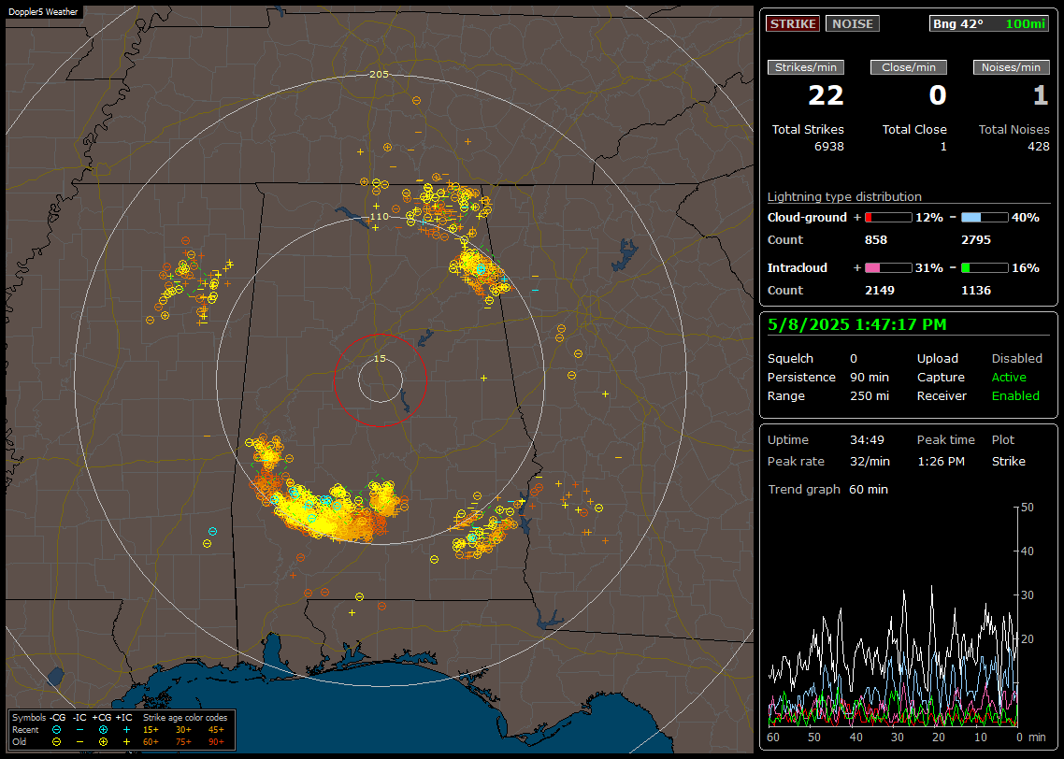Select the Total Noises count 428

pyautogui.click(x=1038, y=147)
